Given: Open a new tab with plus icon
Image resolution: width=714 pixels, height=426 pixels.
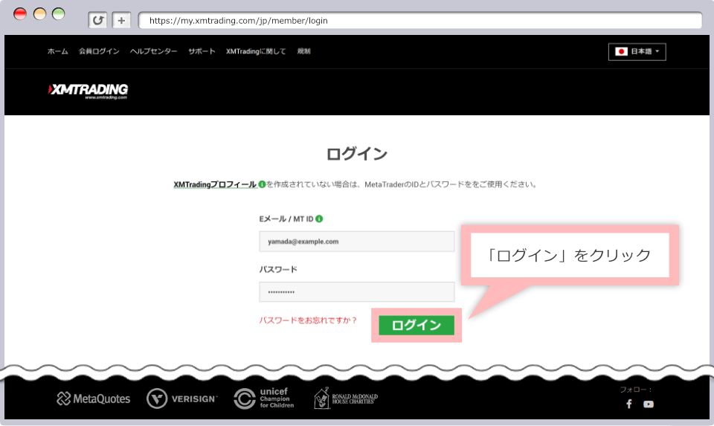Looking at the screenshot, I should pyautogui.click(x=122, y=20).
